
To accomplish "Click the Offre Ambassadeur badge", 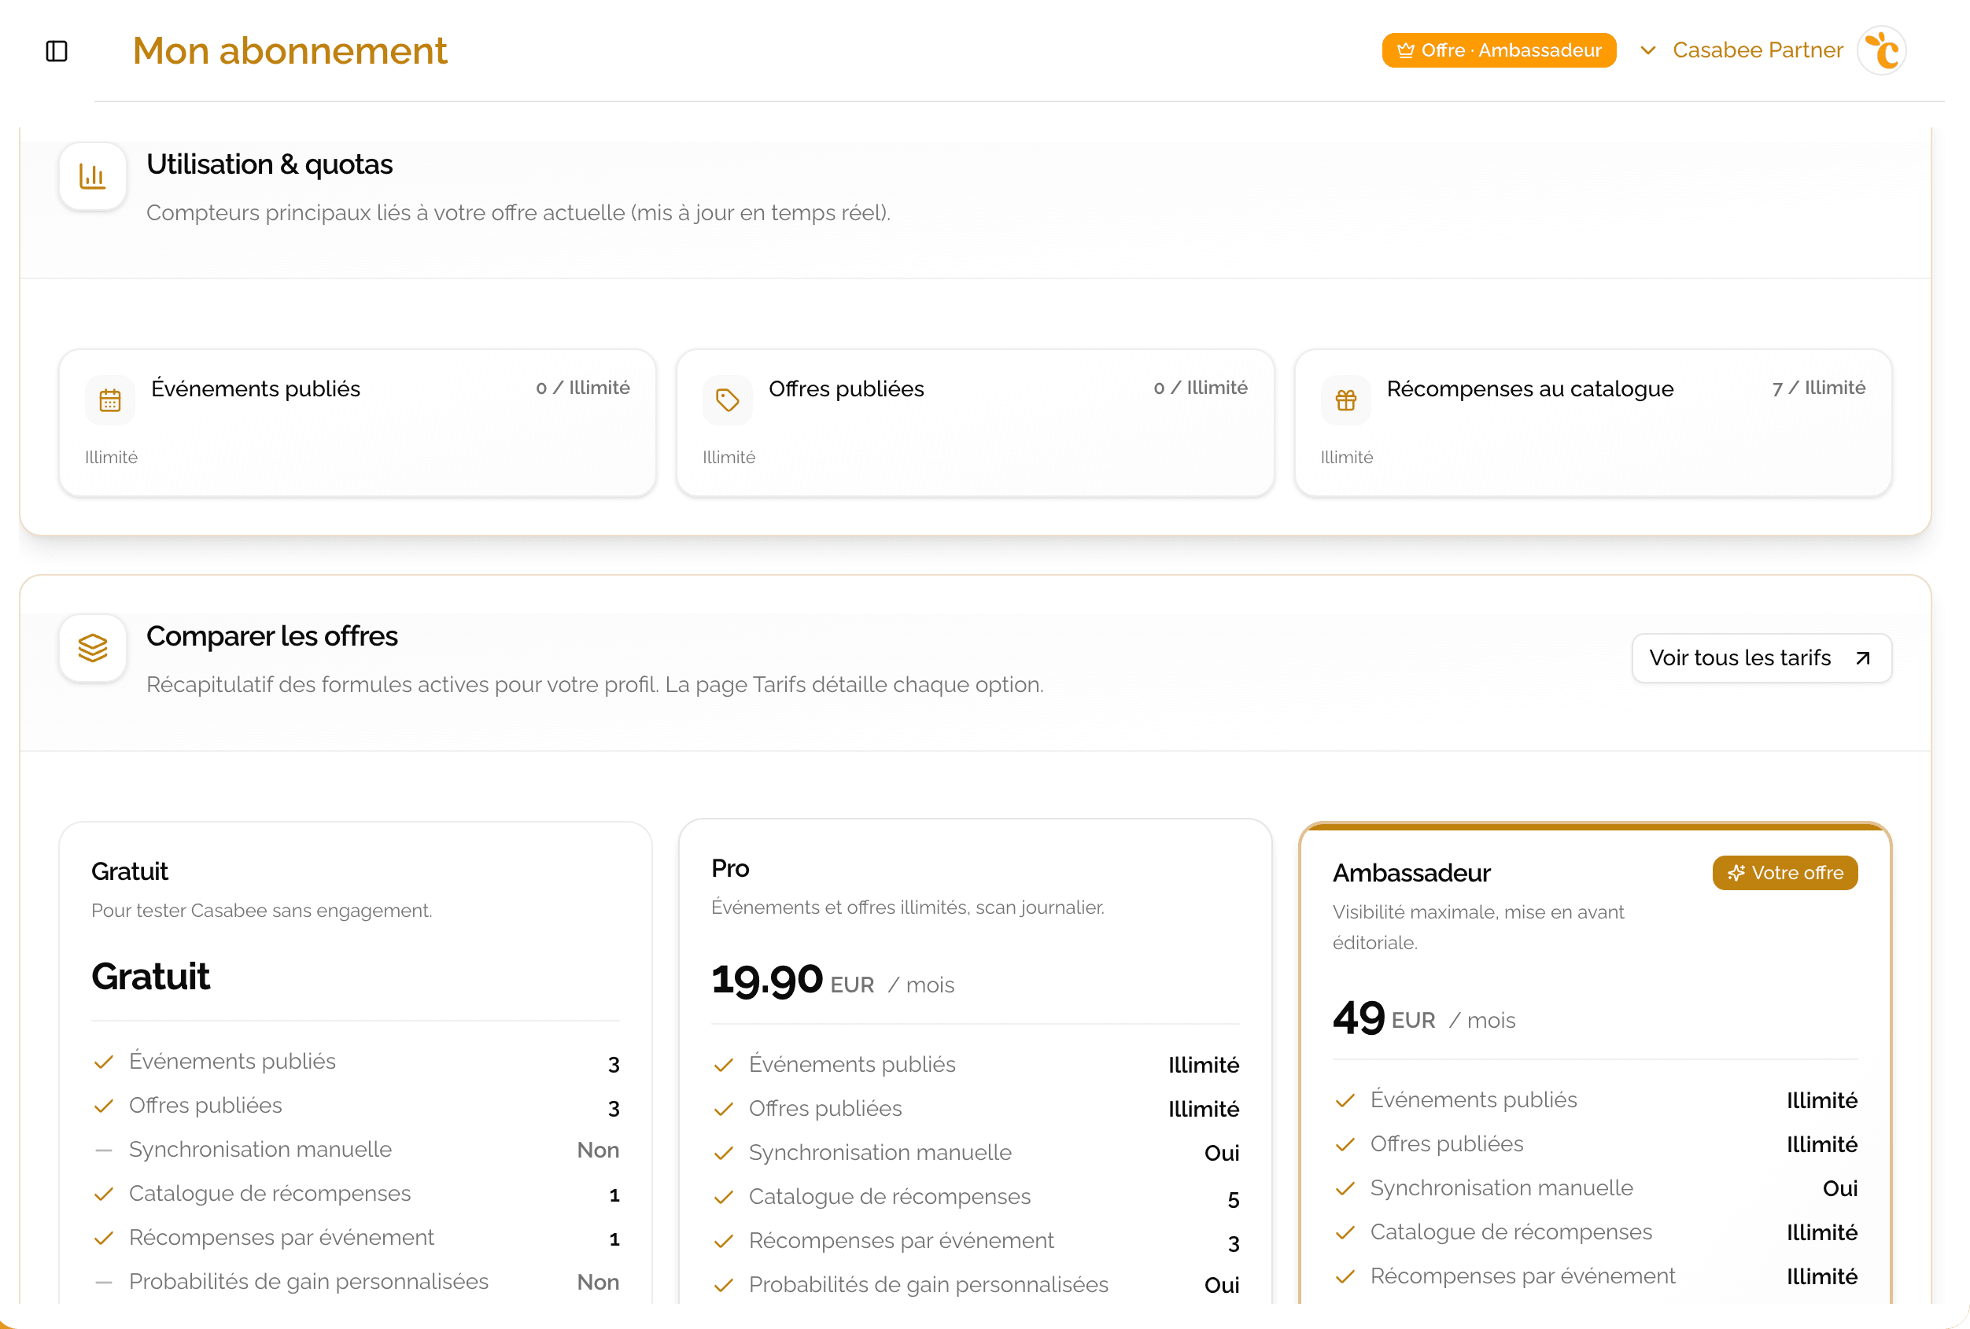I will click(1498, 51).
